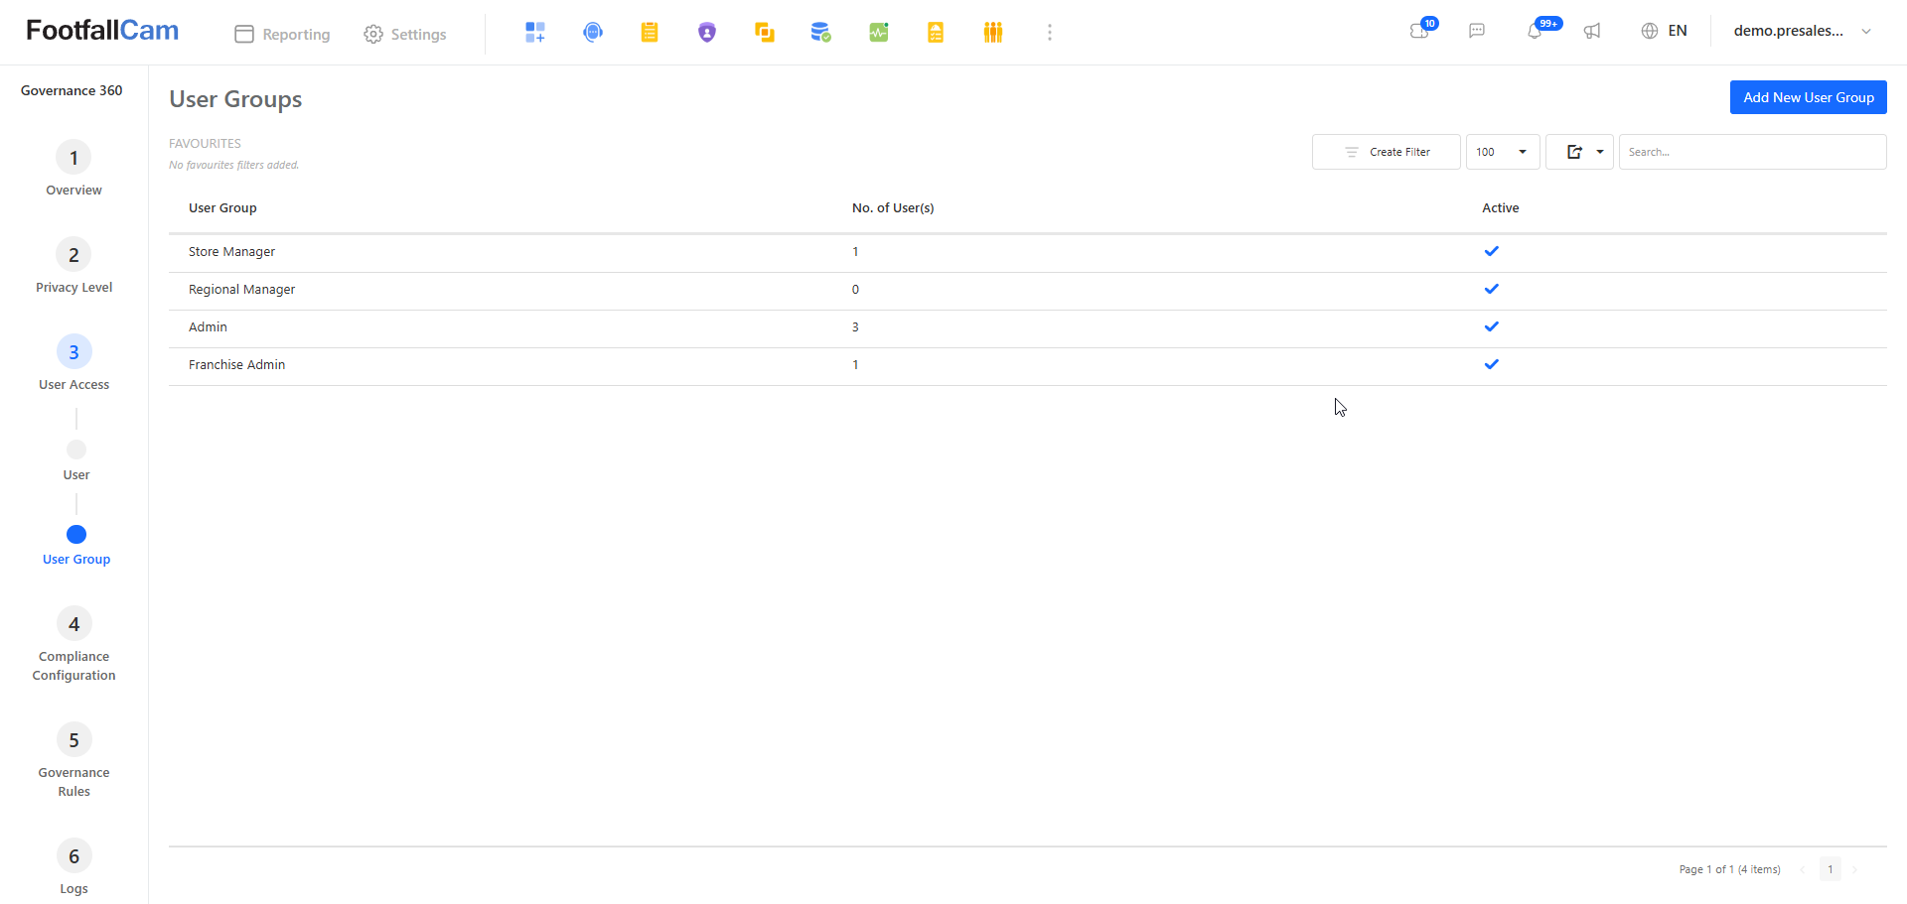Image resolution: width=1907 pixels, height=904 pixels.
Task: Go to step 4 Compliance Configuration
Action: coord(73,645)
